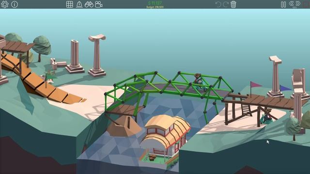The image size is (310, 174).
Task: Speed up simulation with forward arrows
Action: click(x=298, y=3)
